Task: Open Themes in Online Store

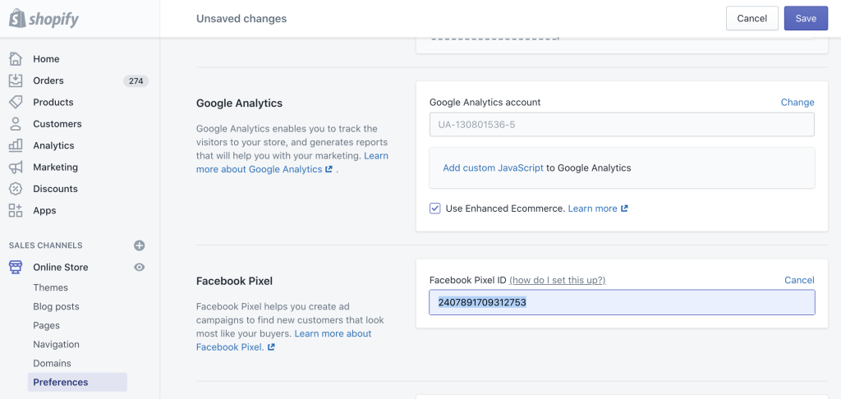Action: [50, 287]
